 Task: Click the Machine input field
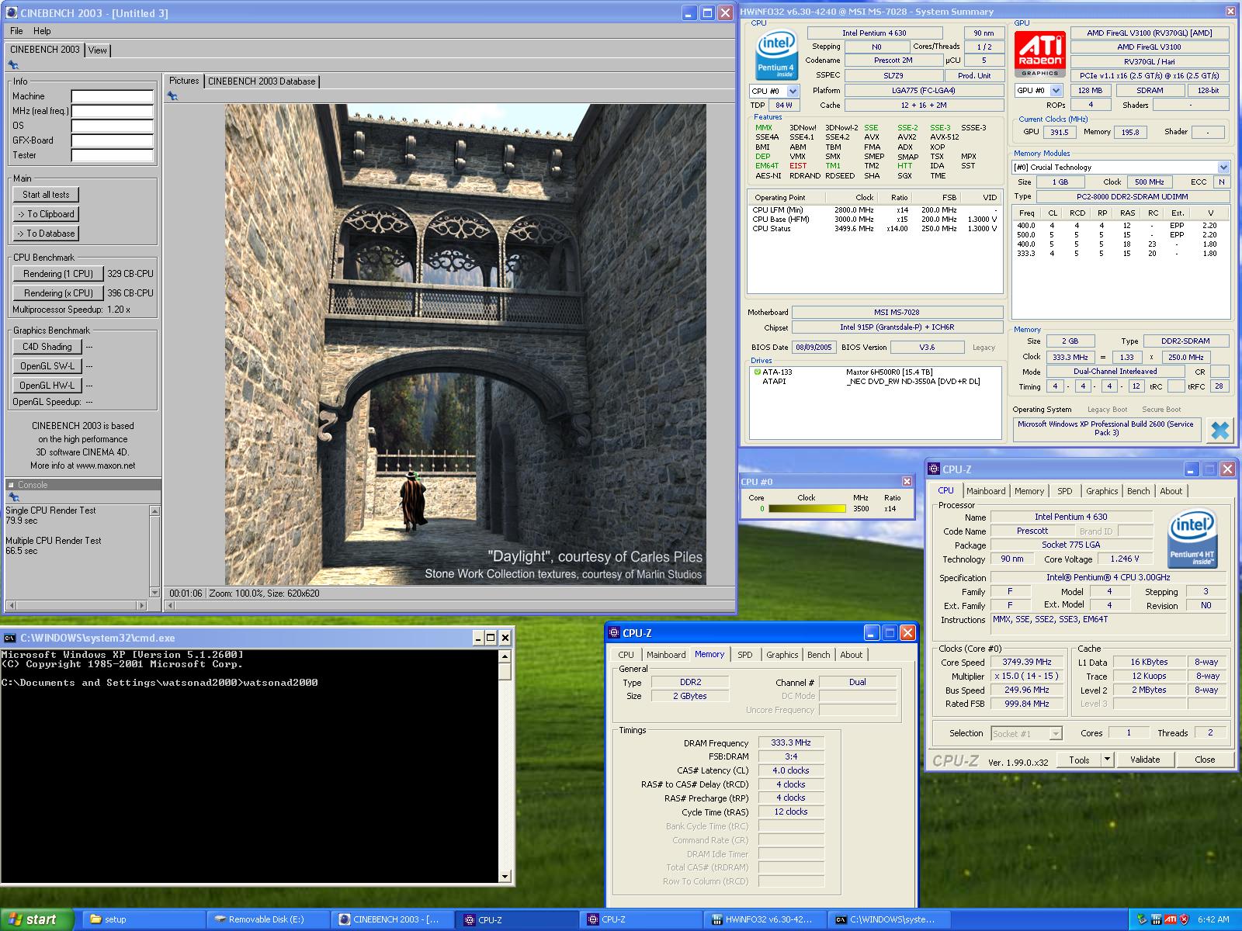(x=113, y=96)
